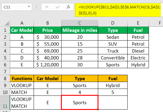Click car model E in cell B9
Screen dimensions: 163x112
click(48, 85)
